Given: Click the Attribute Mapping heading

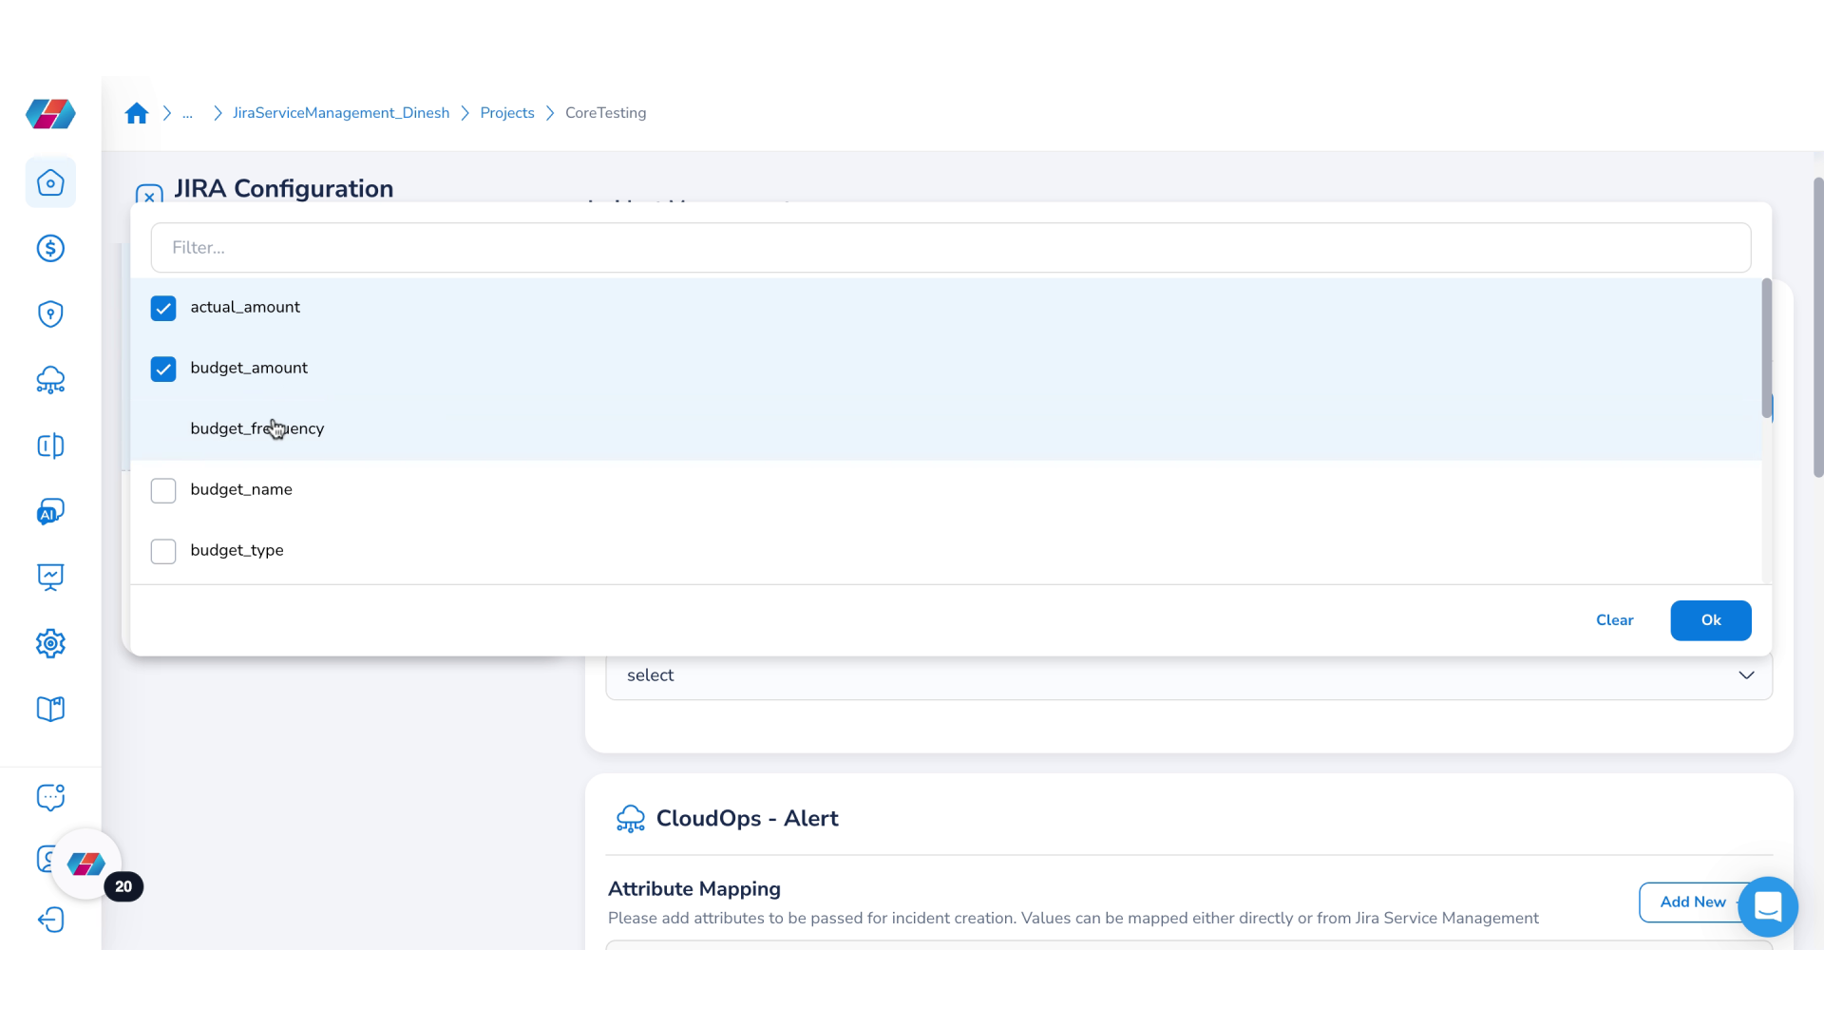Looking at the screenshot, I should (x=694, y=889).
